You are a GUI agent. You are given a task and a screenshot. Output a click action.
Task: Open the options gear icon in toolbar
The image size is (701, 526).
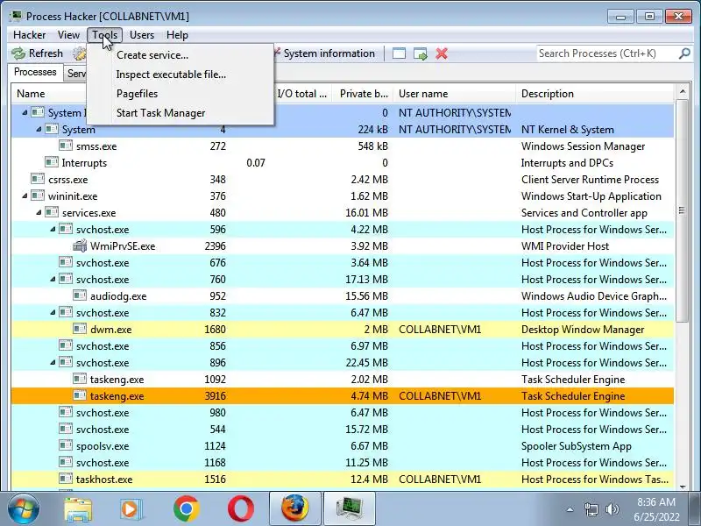pos(80,53)
